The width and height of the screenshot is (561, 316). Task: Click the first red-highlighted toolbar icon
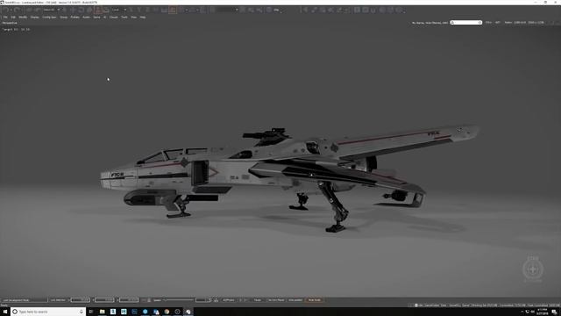pyautogui.click(x=97, y=10)
